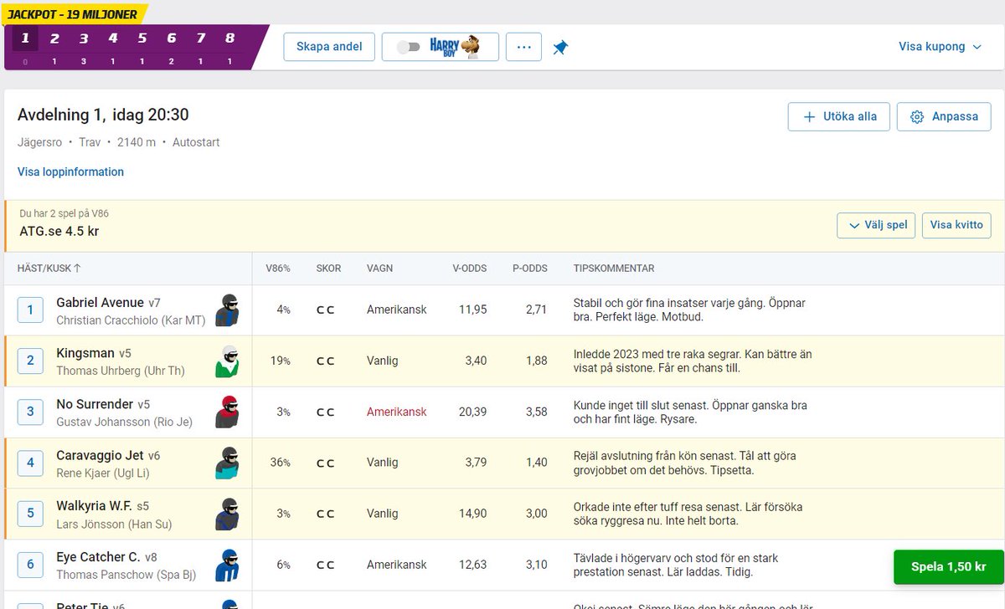Screen dimensions: 1005x609
Task: Click the V-ODDS column header
Action: [469, 269]
